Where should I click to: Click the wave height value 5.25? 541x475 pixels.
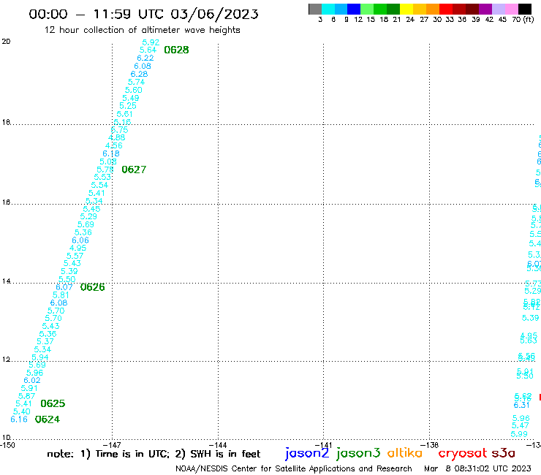point(128,106)
